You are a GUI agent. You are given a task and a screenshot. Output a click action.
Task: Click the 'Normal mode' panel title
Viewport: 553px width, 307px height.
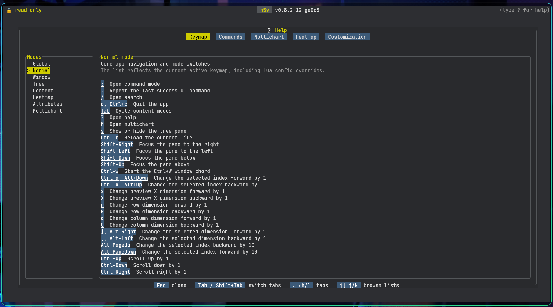[x=117, y=57]
